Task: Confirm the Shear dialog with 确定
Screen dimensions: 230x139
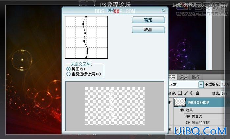Action: [x=148, y=20]
